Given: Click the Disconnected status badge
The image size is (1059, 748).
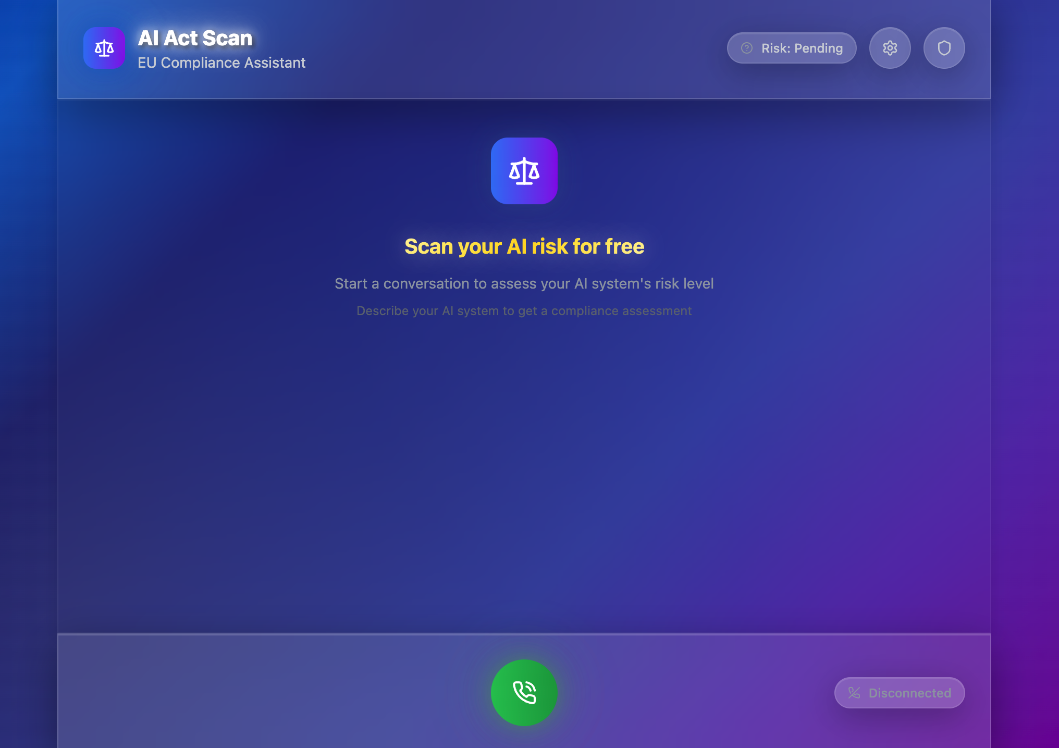Looking at the screenshot, I should (x=900, y=693).
